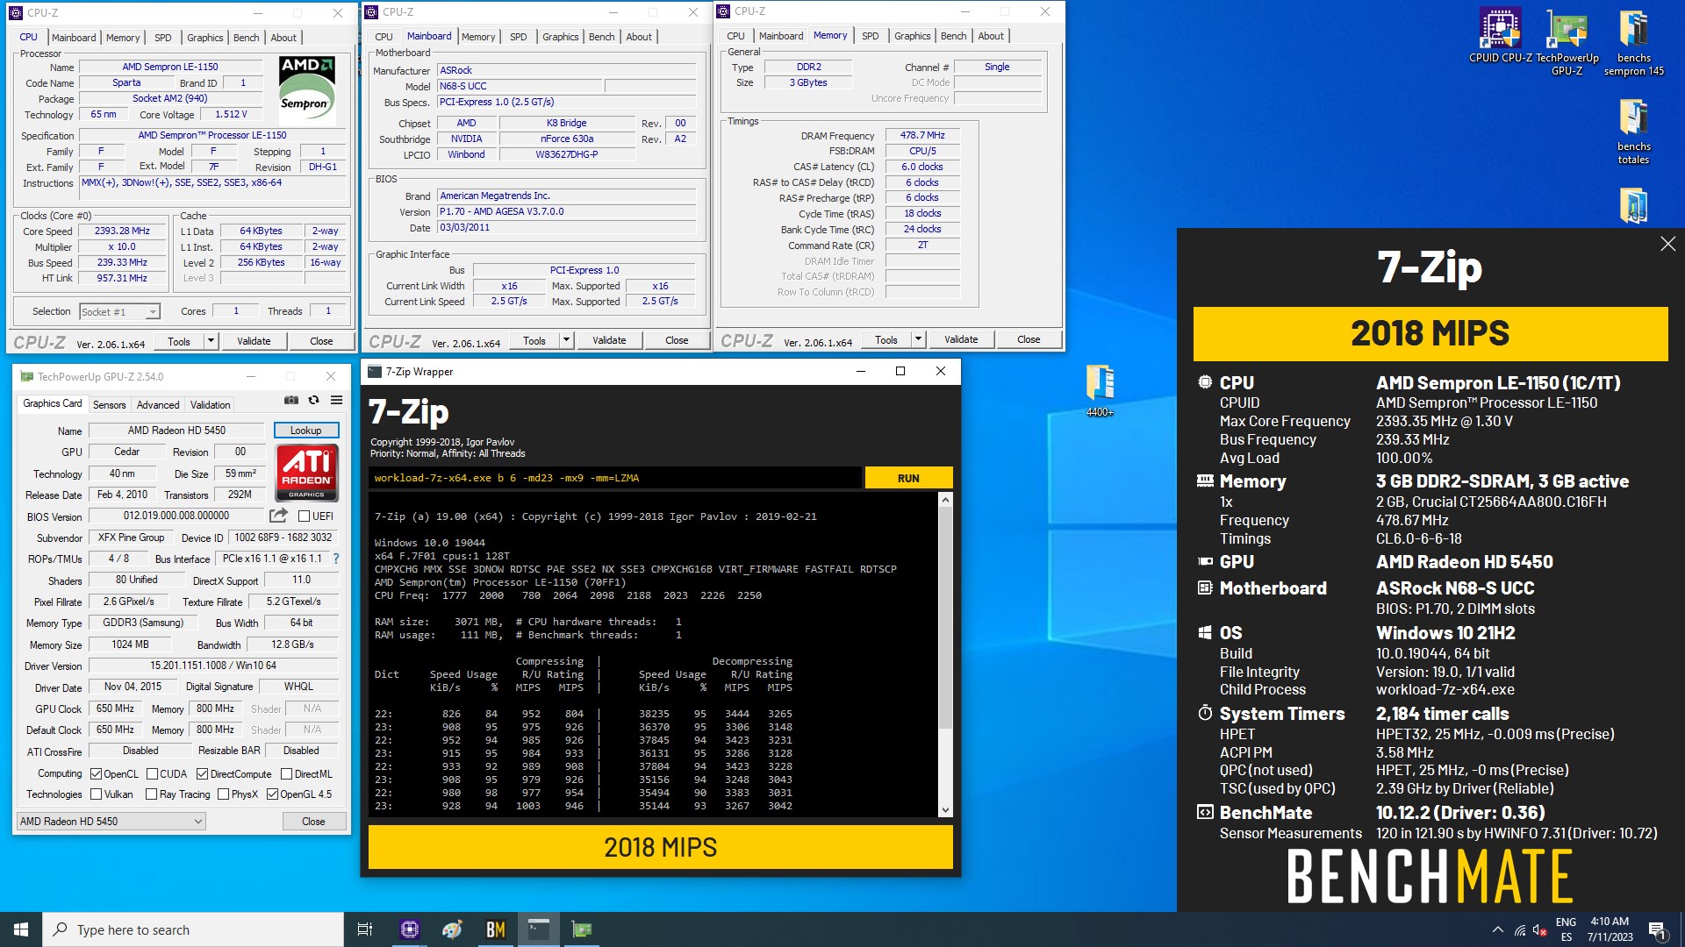1685x947 pixels.
Task: Toggle PhysX checkbox
Action: point(223,794)
